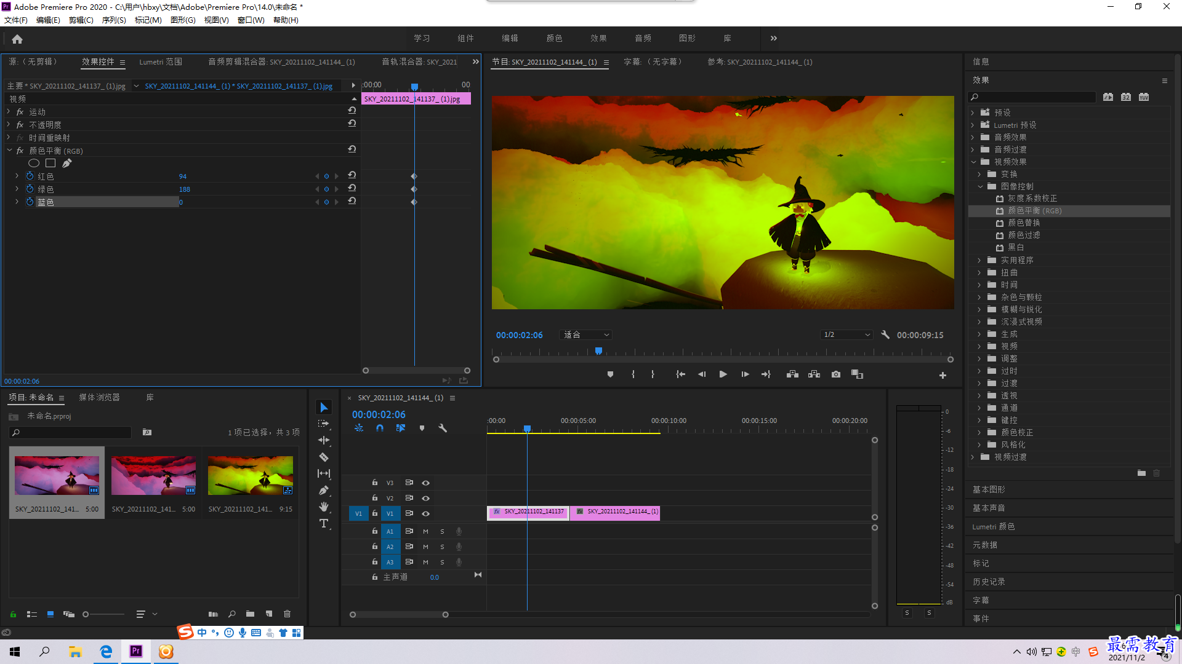The width and height of the screenshot is (1182, 664).
Task: Expand 扭曲 effects folder
Action: click(979, 272)
